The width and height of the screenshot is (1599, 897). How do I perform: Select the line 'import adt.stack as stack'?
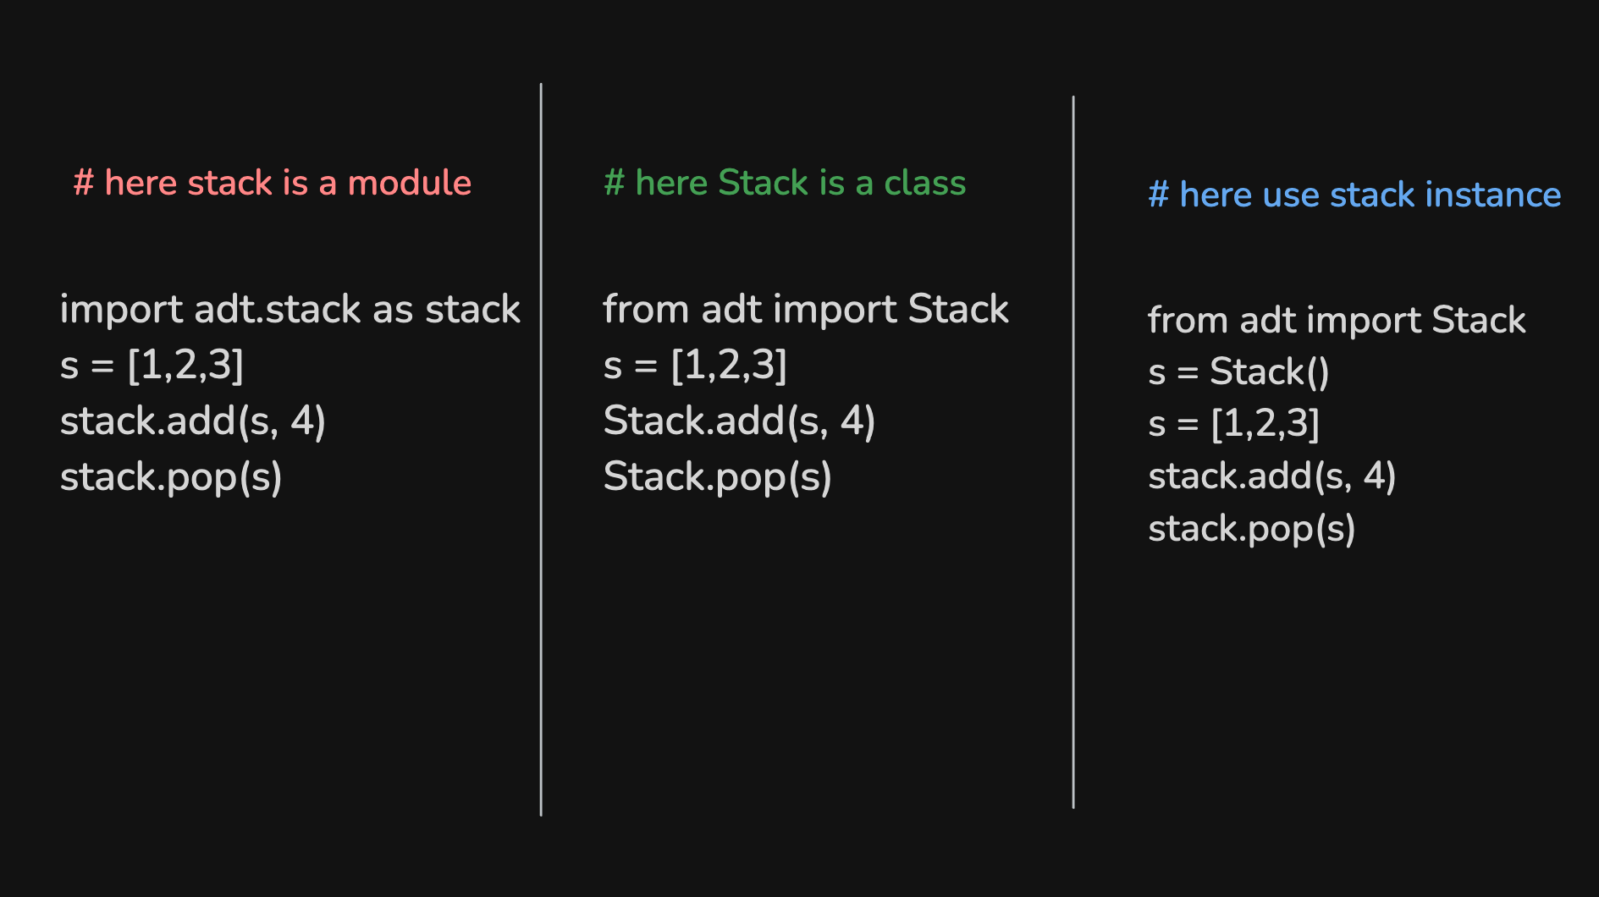[x=290, y=310]
